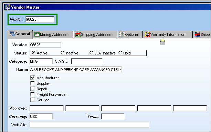Image resolution: width=211 pixels, height=132 pixels.
Task: Click the Terms input field
Action: (113, 116)
